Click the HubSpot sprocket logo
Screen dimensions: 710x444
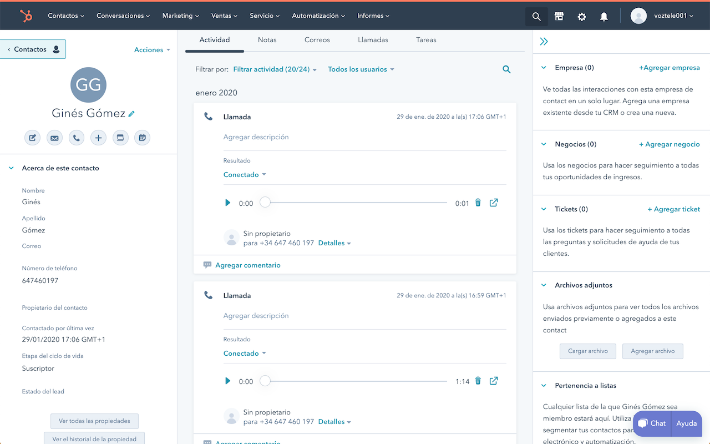[26, 16]
